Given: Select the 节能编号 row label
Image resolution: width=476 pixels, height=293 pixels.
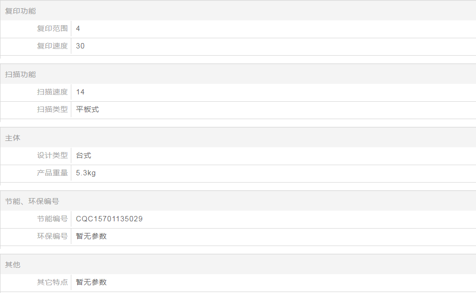Looking at the screenshot, I should pyautogui.click(x=52, y=219).
